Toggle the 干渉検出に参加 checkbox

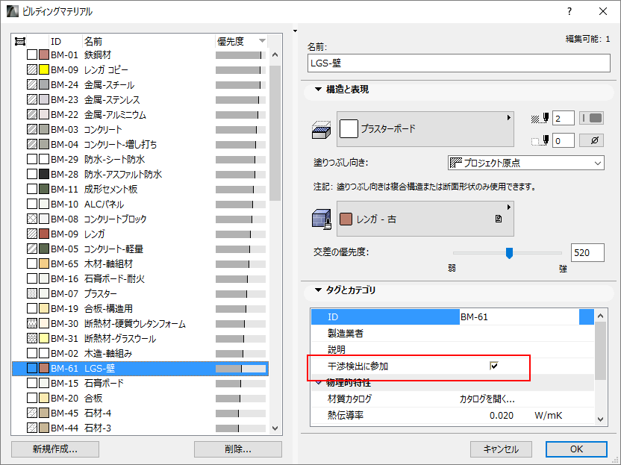click(x=494, y=366)
